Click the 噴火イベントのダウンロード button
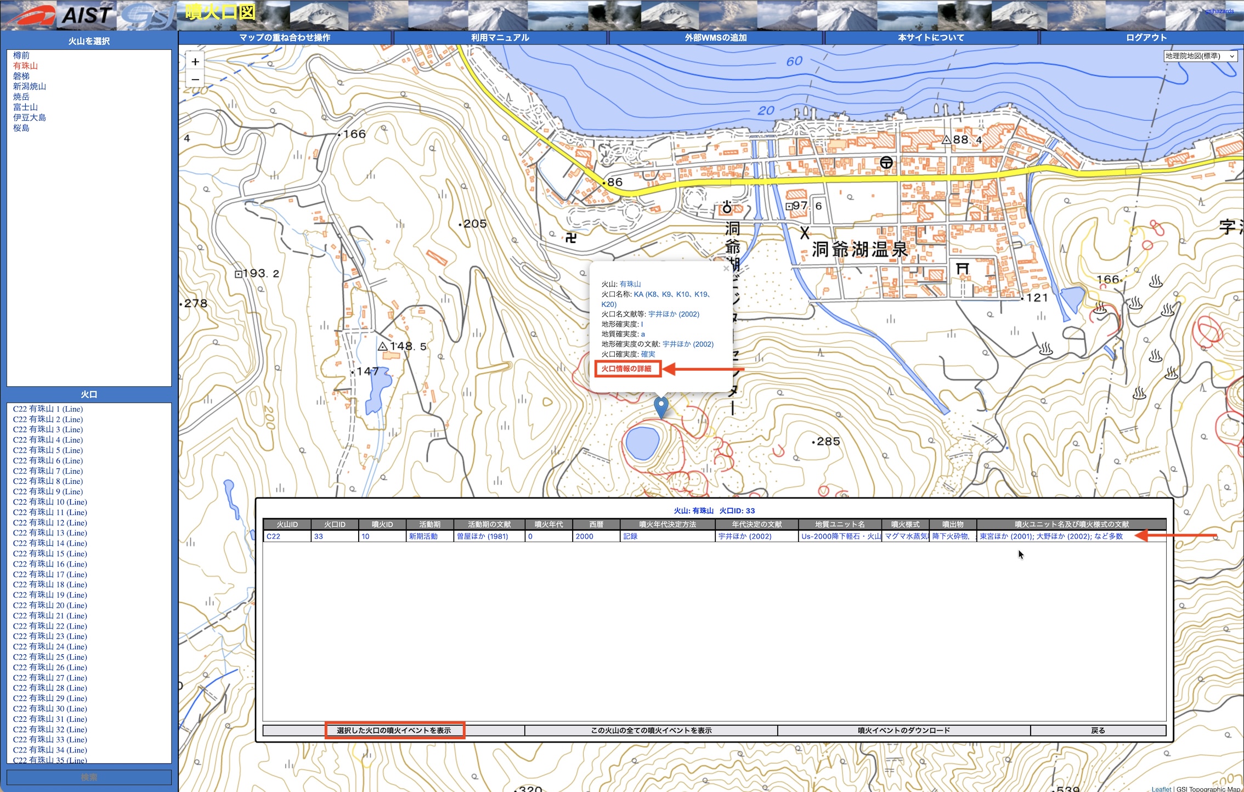 point(903,731)
